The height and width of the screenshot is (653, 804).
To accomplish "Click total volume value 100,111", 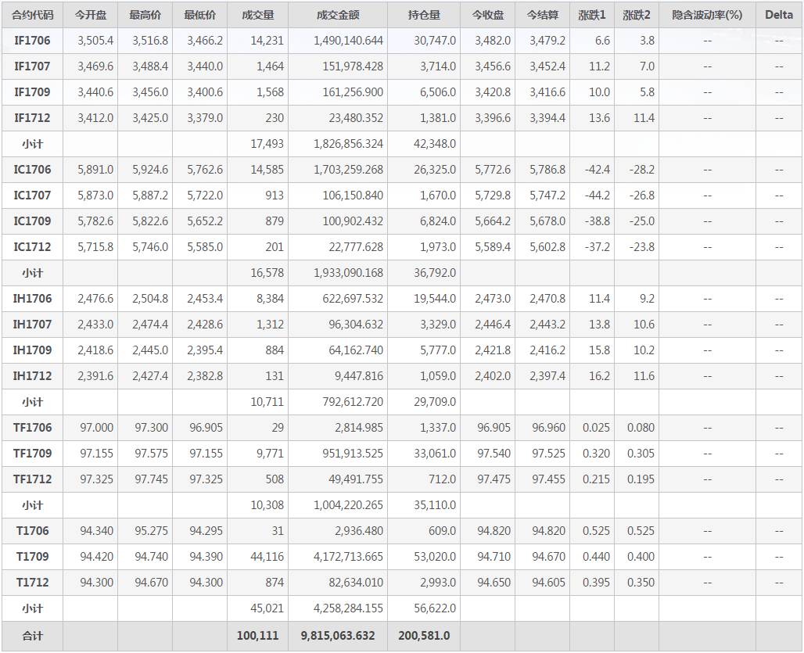I will (257, 636).
